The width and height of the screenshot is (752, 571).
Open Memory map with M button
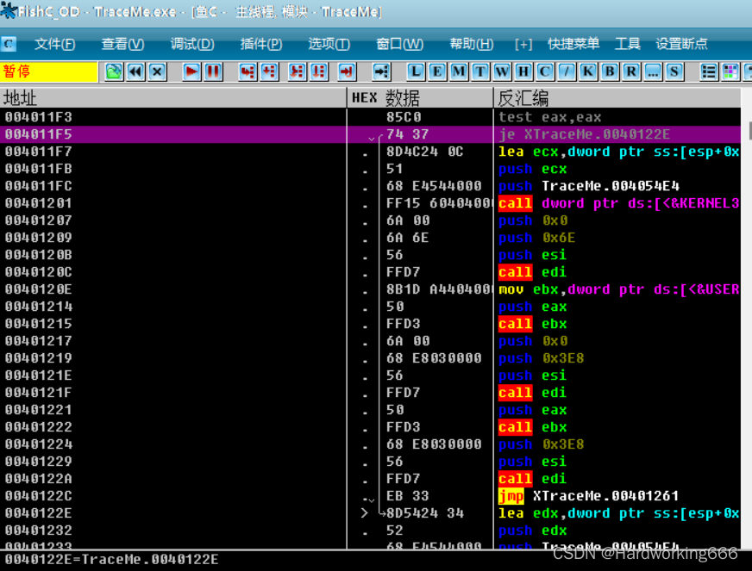click(459, 71)
